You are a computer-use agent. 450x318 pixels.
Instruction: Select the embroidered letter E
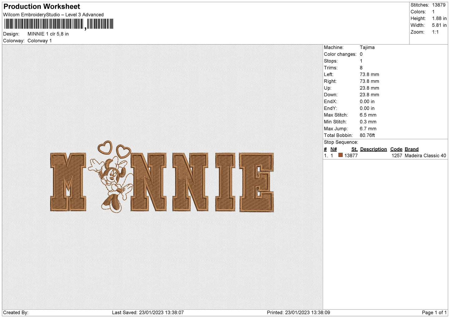256,182
